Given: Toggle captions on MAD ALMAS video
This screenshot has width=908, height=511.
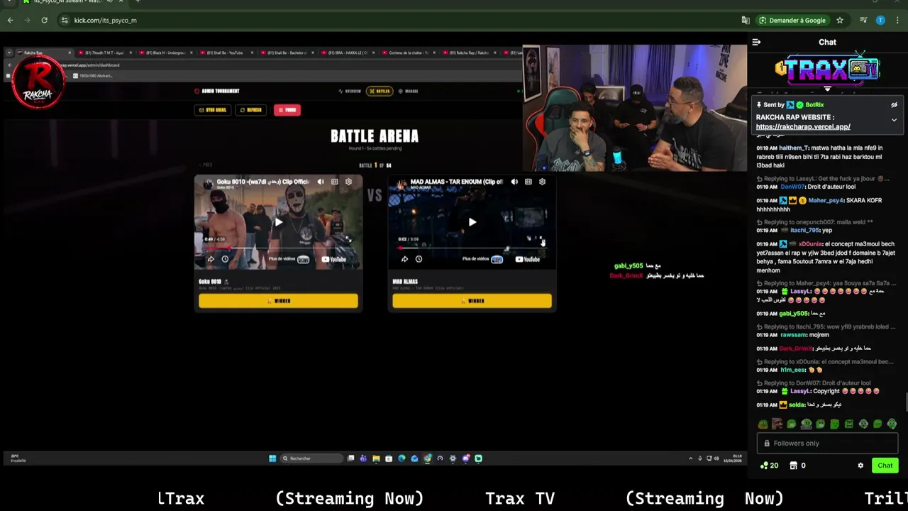Looking at the screenshot, I should [528, 182].
